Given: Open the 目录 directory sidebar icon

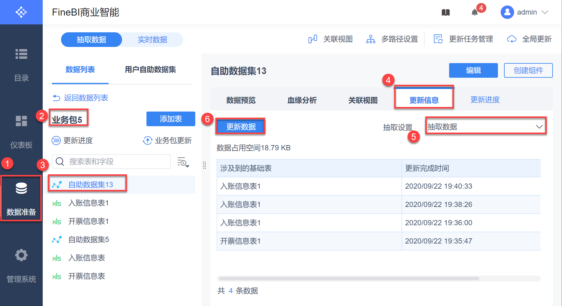Looking at the screenshot, I should pyautogui.click(x=21, y=54).
